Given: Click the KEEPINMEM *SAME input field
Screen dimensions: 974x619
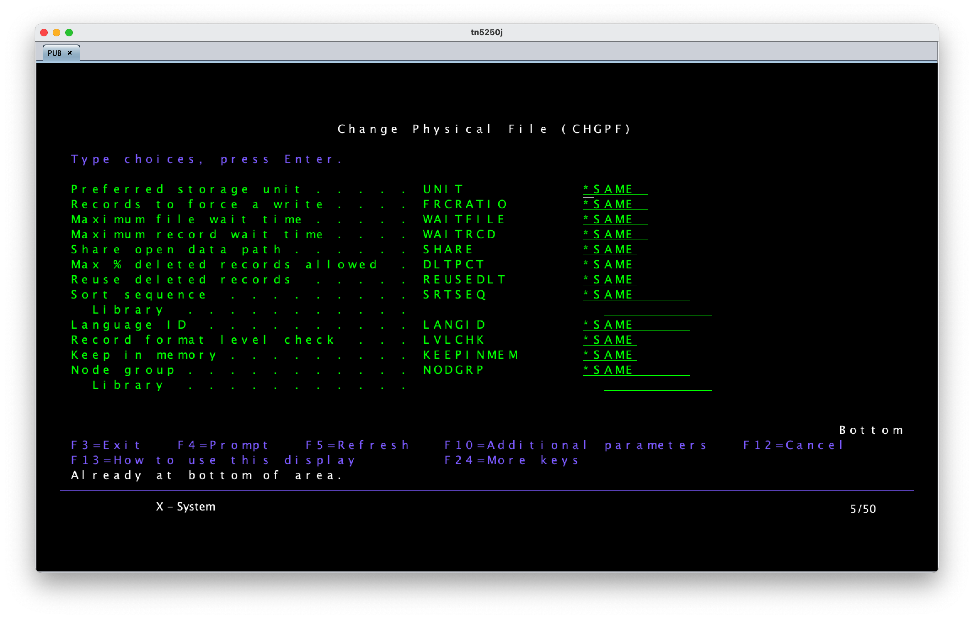Looking at the screenshot, I should [610, 355].
